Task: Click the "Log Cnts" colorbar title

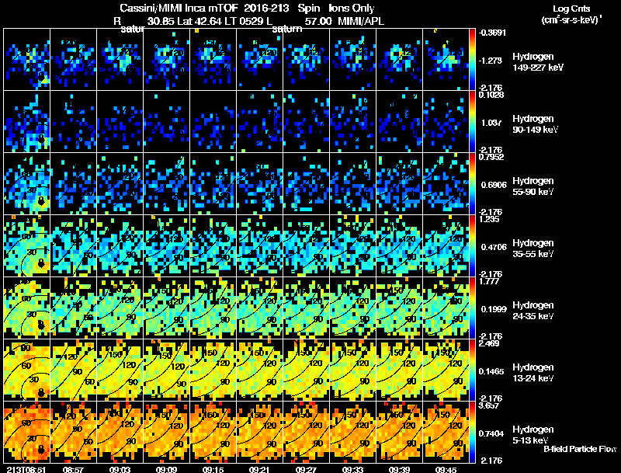Action: 571,9
